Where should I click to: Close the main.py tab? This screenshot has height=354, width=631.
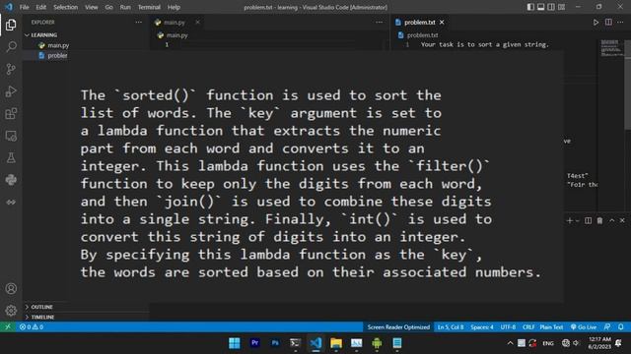pos(197,23)
